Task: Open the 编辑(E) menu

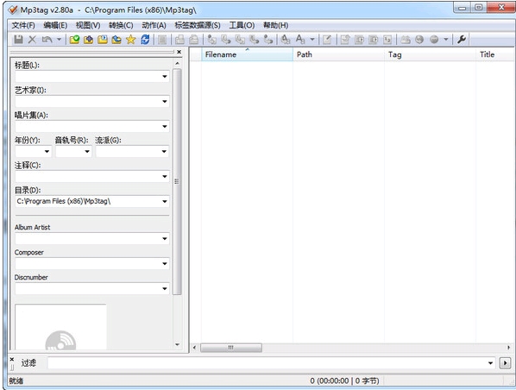Action: [x=55, y=25]
